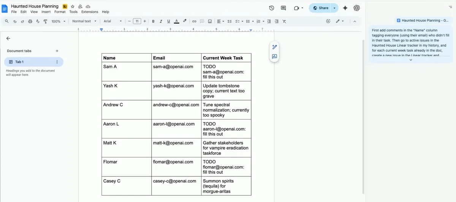Clear text formatting

285,21
